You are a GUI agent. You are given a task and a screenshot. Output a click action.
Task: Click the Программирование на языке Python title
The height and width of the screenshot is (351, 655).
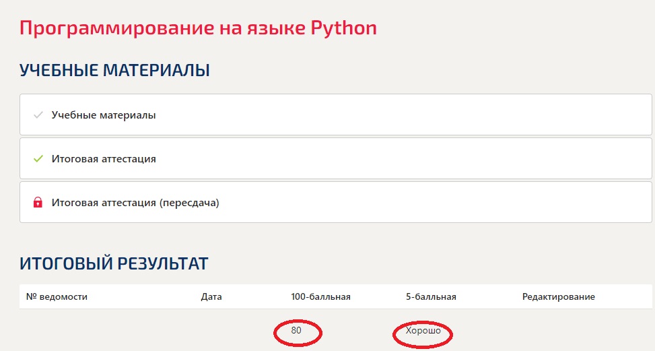[198, 28]
